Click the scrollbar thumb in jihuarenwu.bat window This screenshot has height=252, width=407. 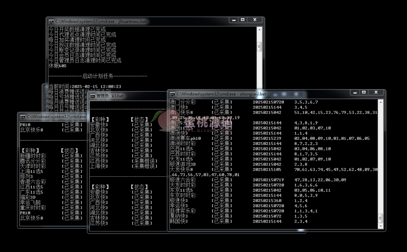click(x=259, y=46)
